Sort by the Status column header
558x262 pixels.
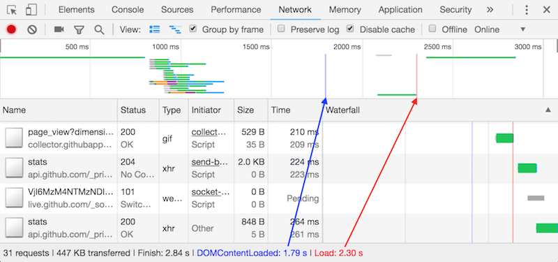click(x=138, y=110)
